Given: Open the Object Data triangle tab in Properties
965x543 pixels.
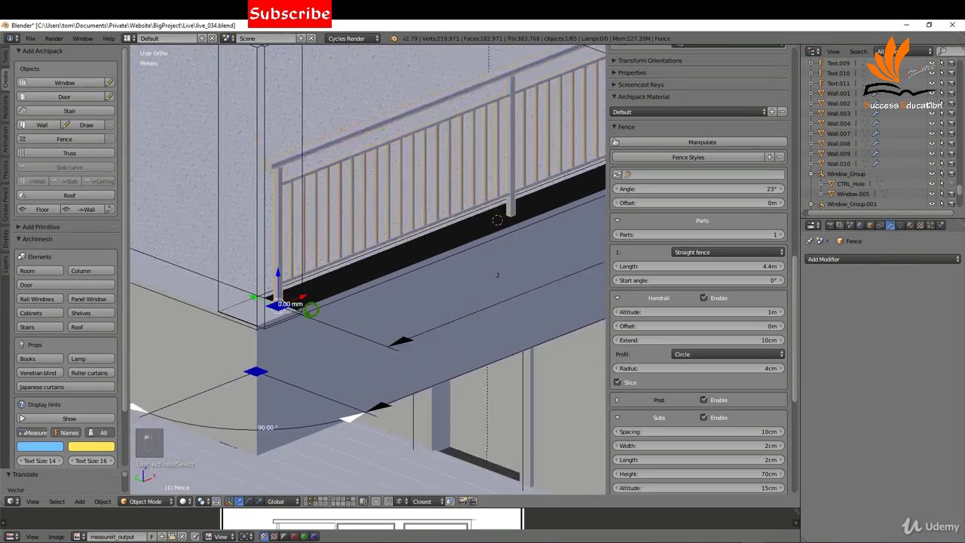Looking at the screenshot, I should (900, 225).
